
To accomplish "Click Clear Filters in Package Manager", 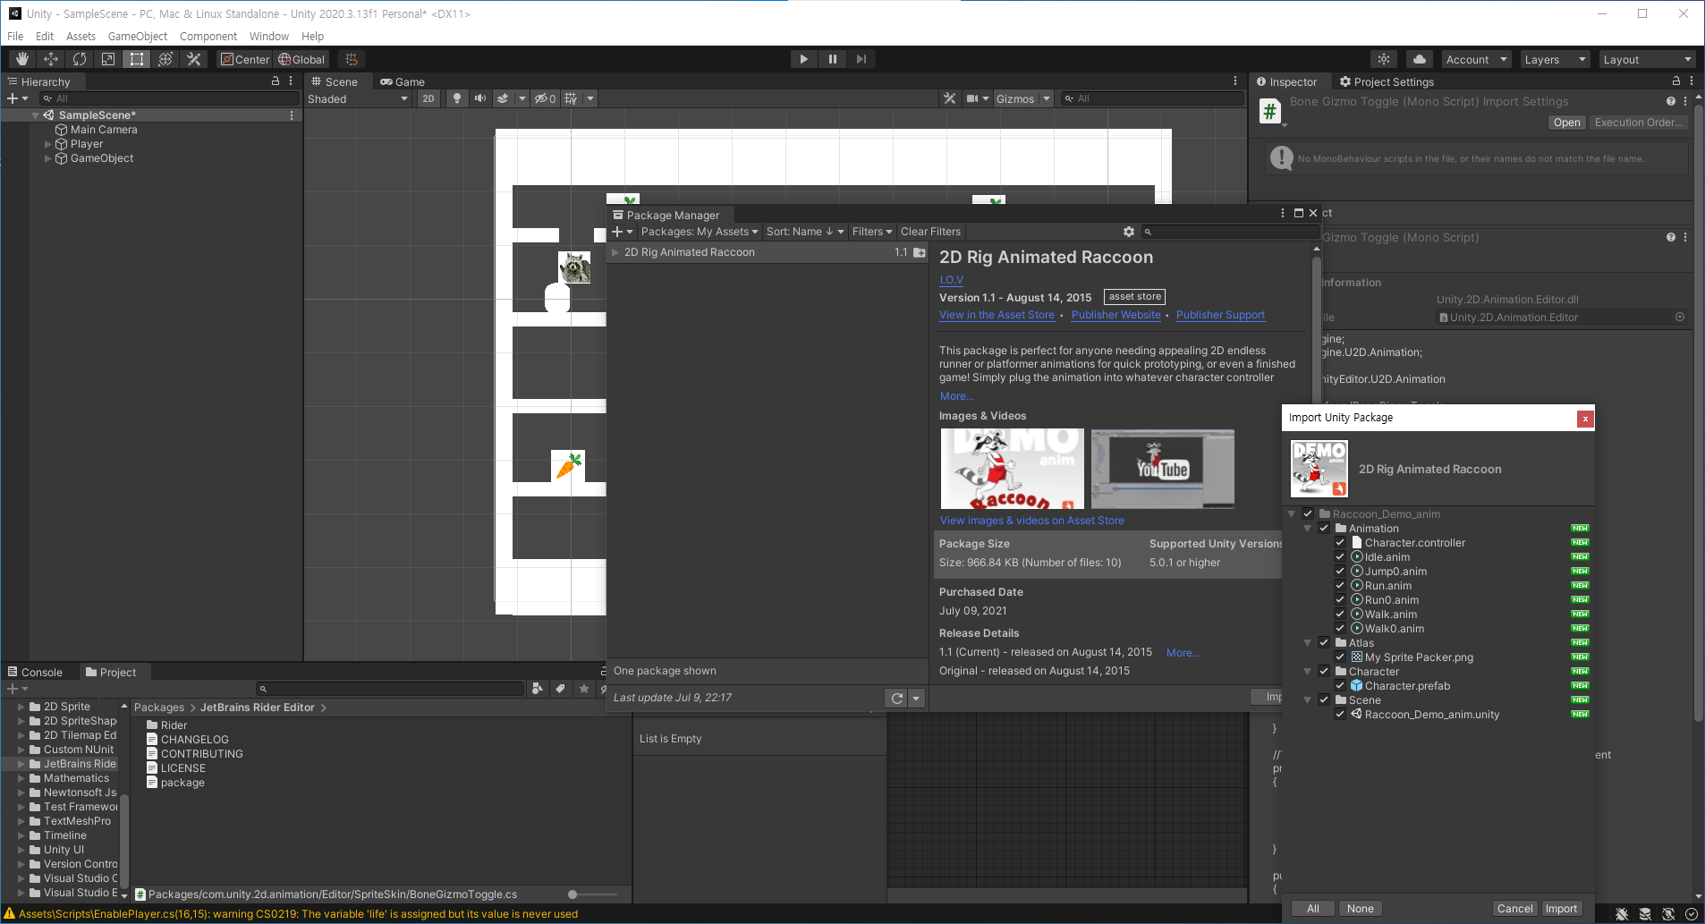I will pyautogui.click(x=930, y=232).
